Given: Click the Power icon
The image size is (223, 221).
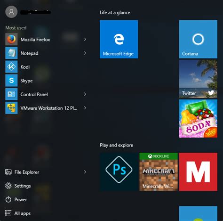Looking at the screenshot, I should click(8, 199).
